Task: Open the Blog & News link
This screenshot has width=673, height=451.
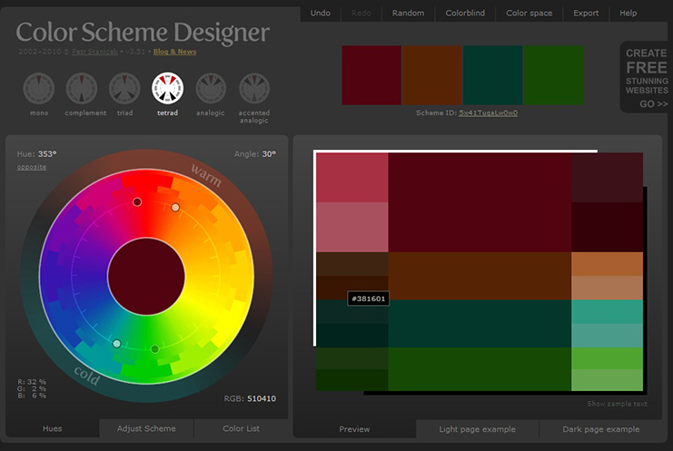Action: coord(176,52)
